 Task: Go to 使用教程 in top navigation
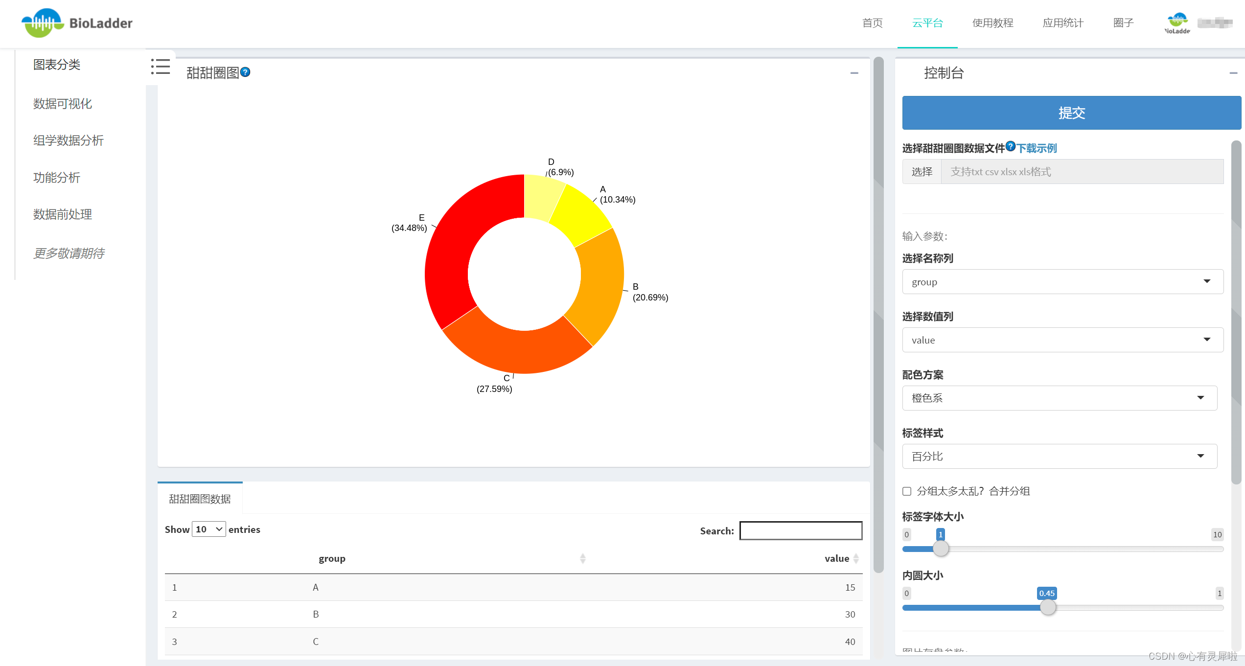coord(992,23)
